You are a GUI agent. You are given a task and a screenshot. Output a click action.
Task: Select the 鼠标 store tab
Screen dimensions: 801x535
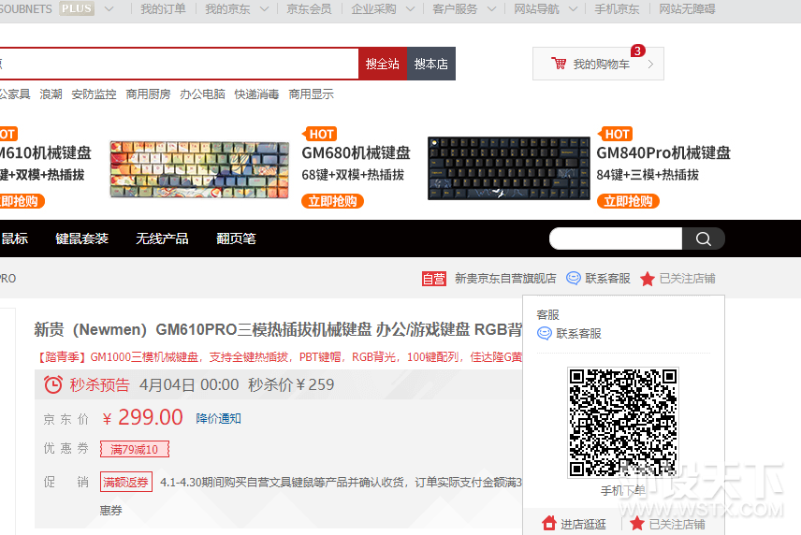[14, 239]
